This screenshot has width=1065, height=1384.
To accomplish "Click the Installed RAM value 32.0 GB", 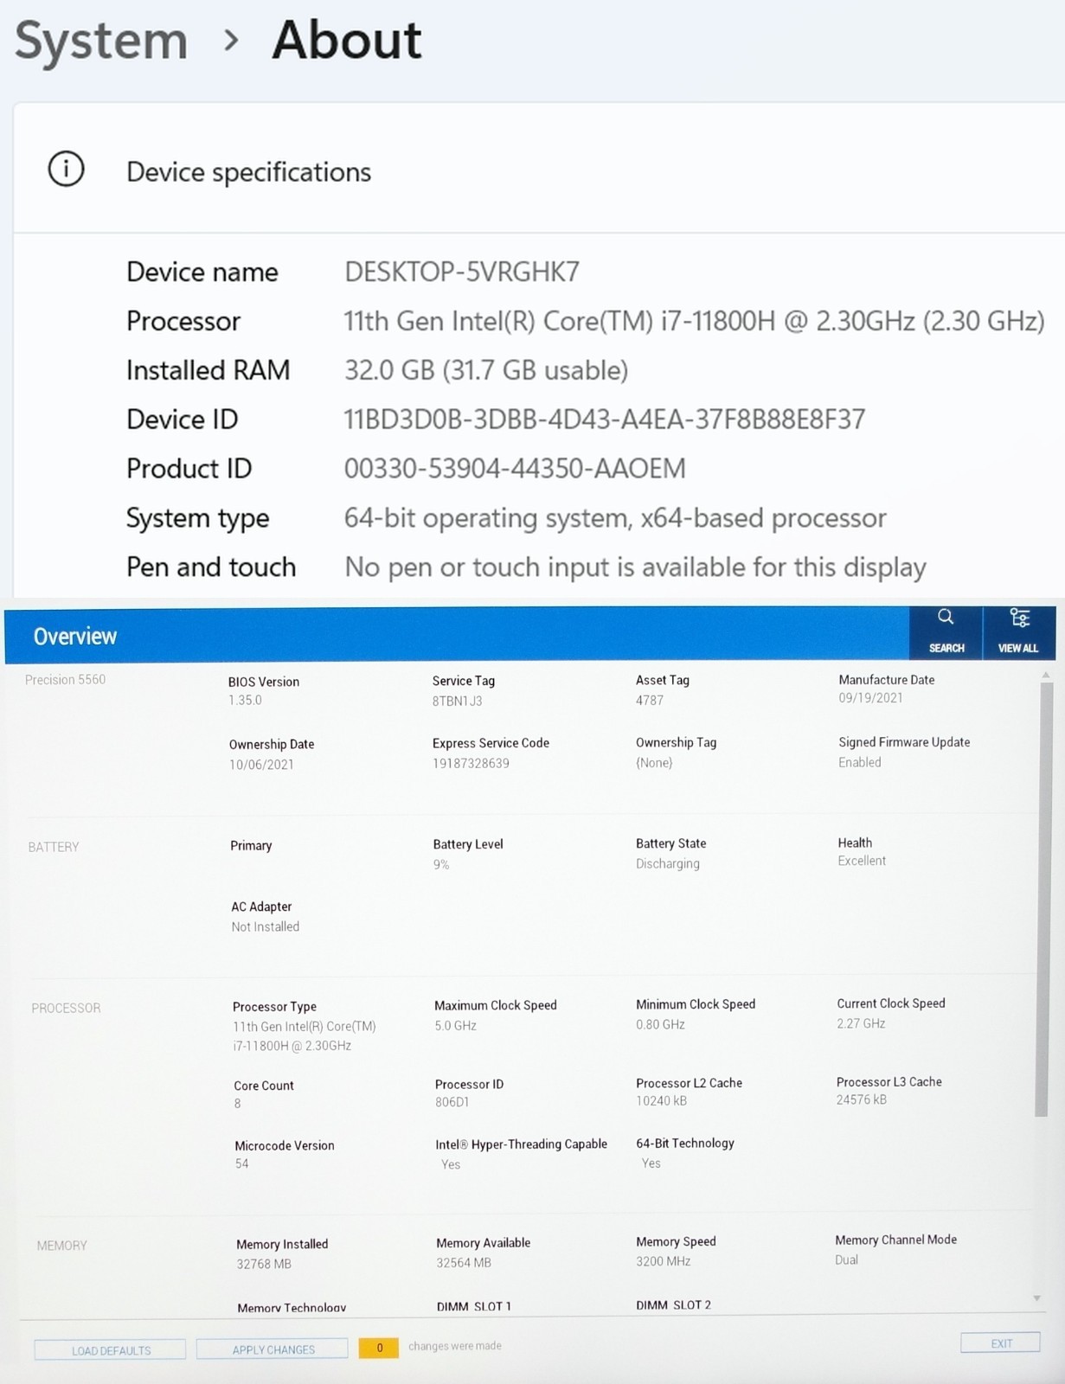I will (x=486, y=370).
